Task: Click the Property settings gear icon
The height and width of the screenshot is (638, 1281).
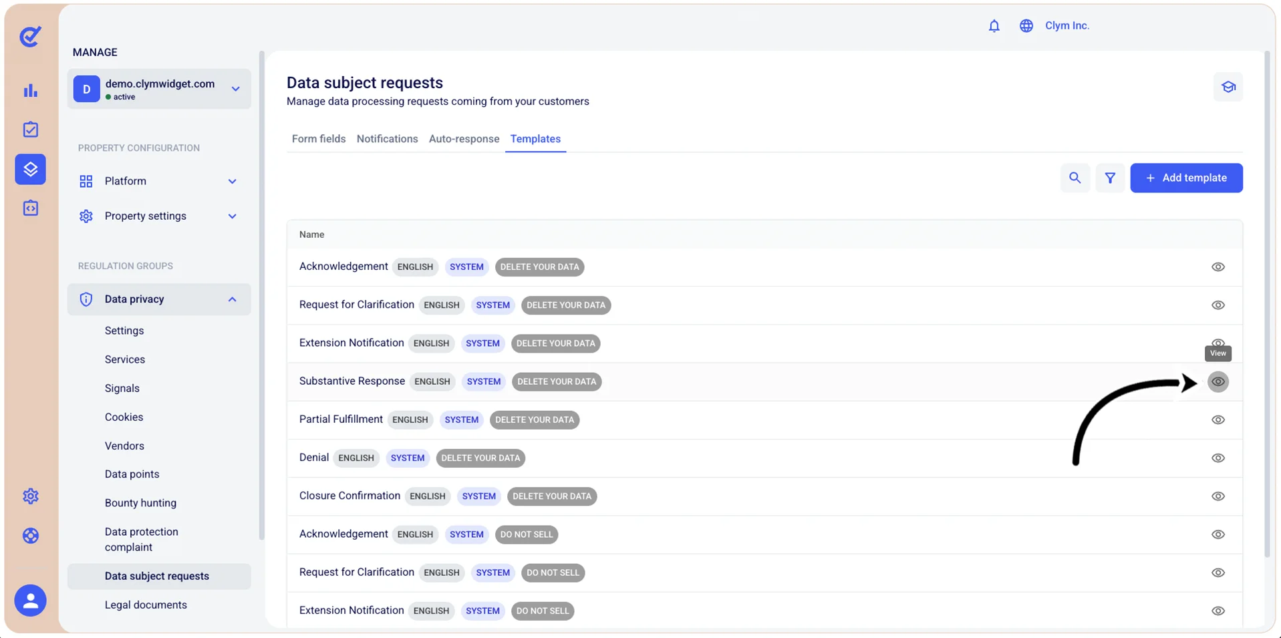Action: point(86,216)
